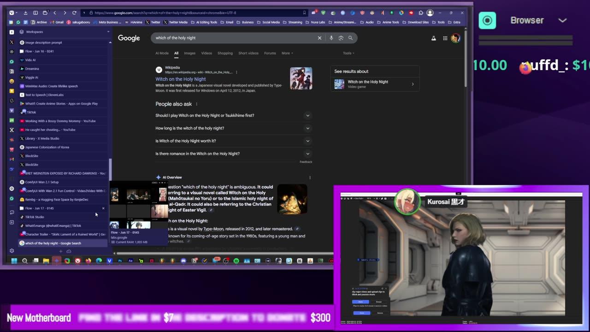Switch to ComfyUI Wan 2.1 Setup tab
The width and height of the screenshot is (590, 332).
[62, 182]
